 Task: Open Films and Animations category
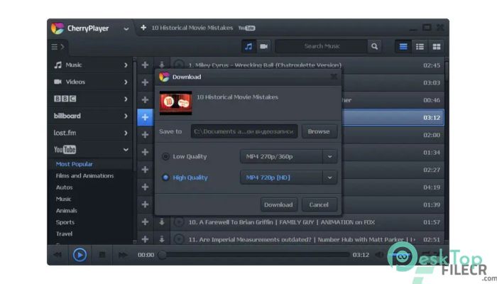click(x=84, y=175)
